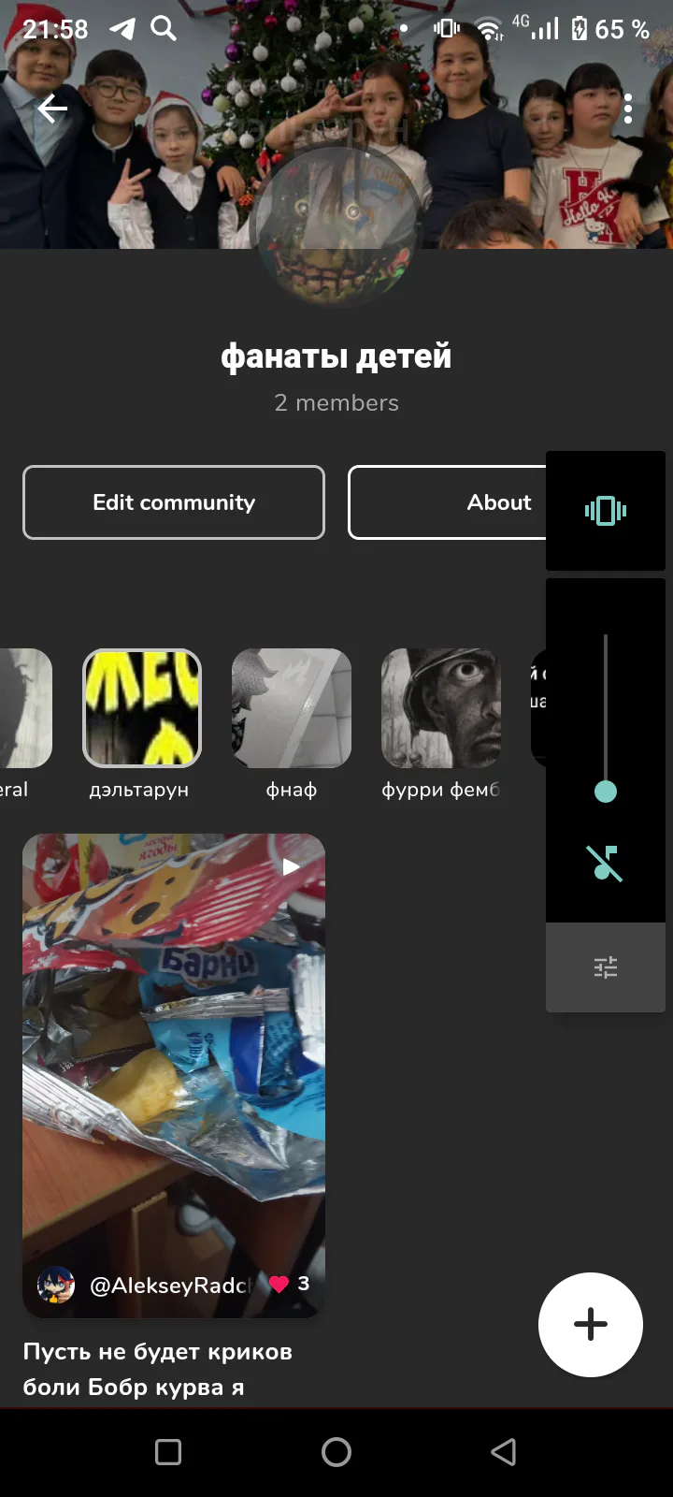Tap the Wi-Fi status icon

pos(490,29)
